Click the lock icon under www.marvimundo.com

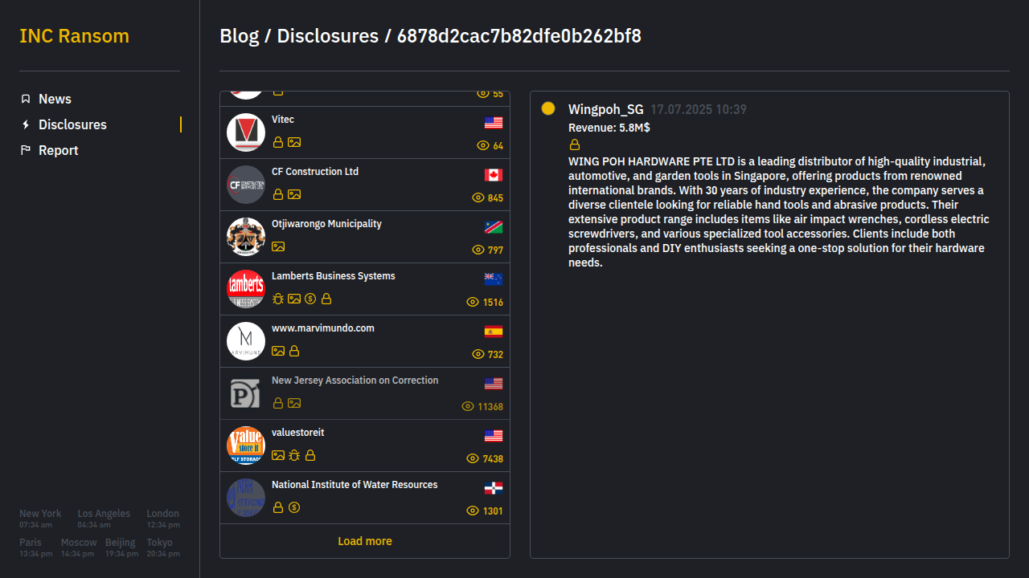294,351
